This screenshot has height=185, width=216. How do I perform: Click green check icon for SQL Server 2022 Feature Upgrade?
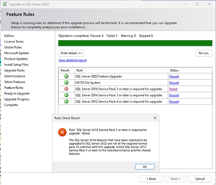pos(66,76)
